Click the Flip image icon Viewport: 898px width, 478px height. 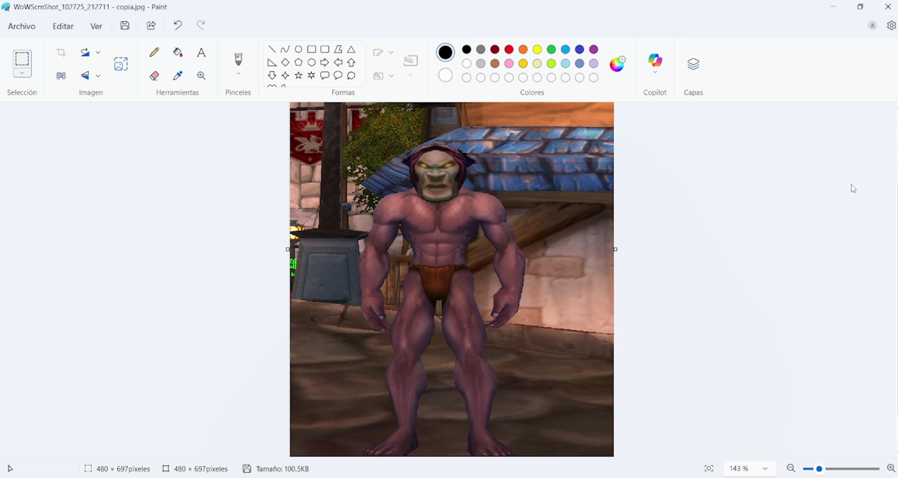[x=85, y=76]
